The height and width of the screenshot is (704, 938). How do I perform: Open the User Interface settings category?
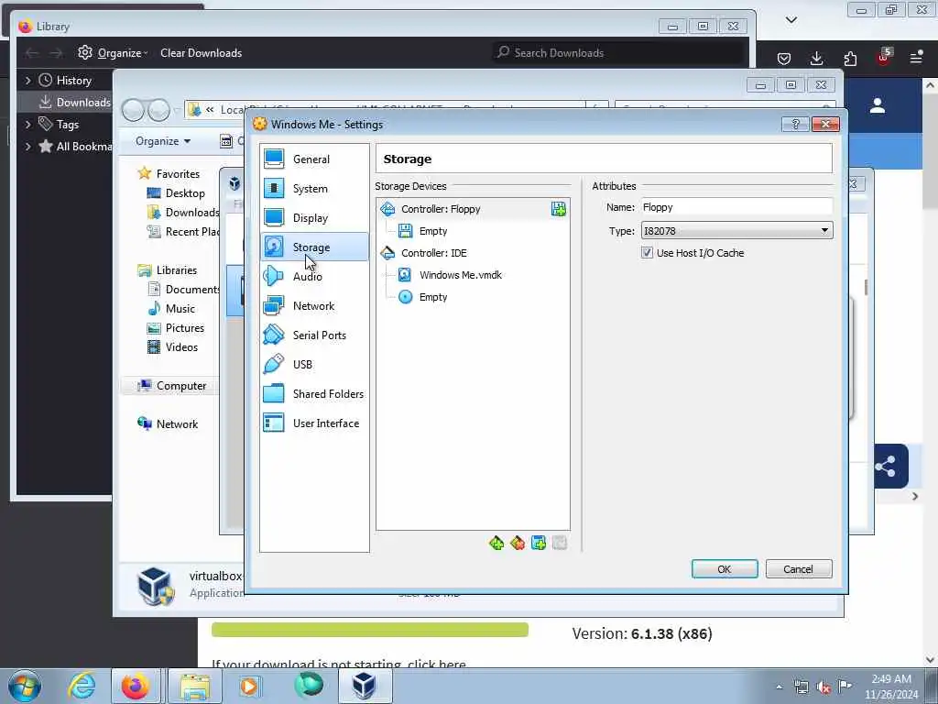click(314, 423)
